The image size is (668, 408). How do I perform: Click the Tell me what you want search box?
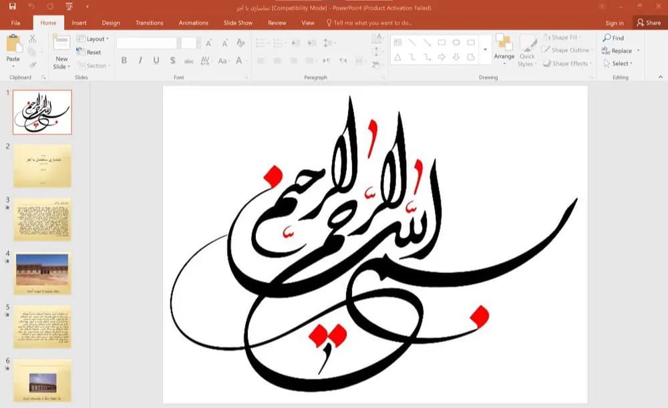[x=369, y=23]
